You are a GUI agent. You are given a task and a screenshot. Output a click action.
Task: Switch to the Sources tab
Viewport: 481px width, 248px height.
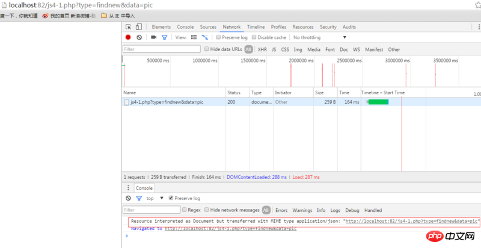click(208, 27)
